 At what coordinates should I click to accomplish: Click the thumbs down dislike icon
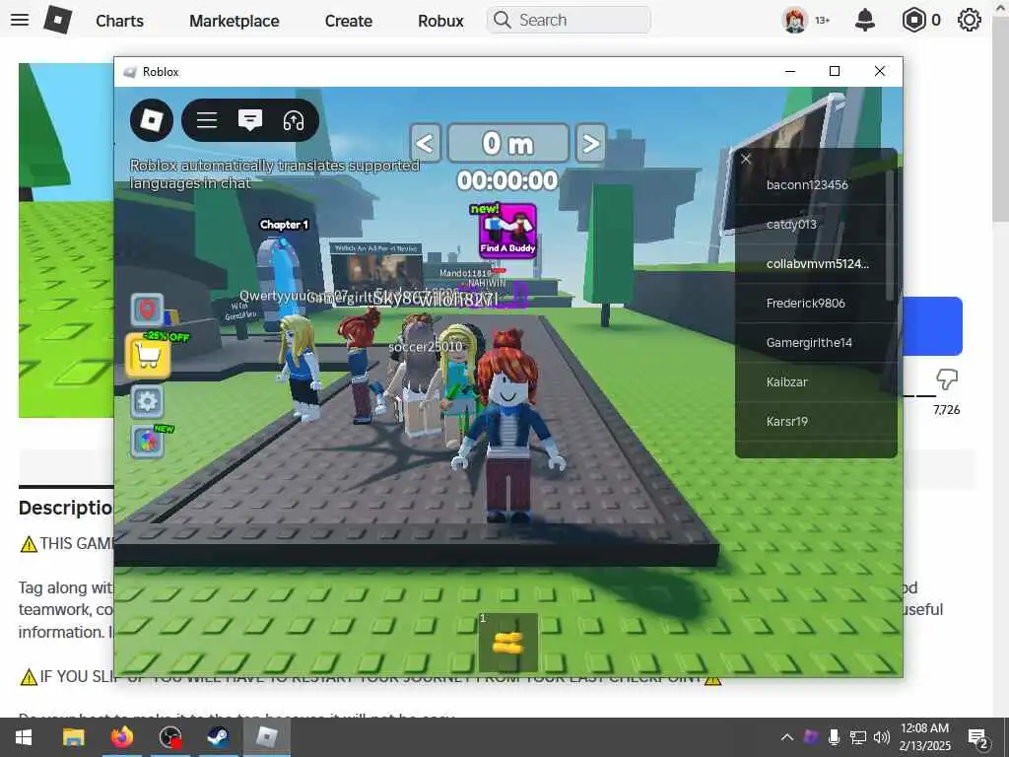coord(947,379)
